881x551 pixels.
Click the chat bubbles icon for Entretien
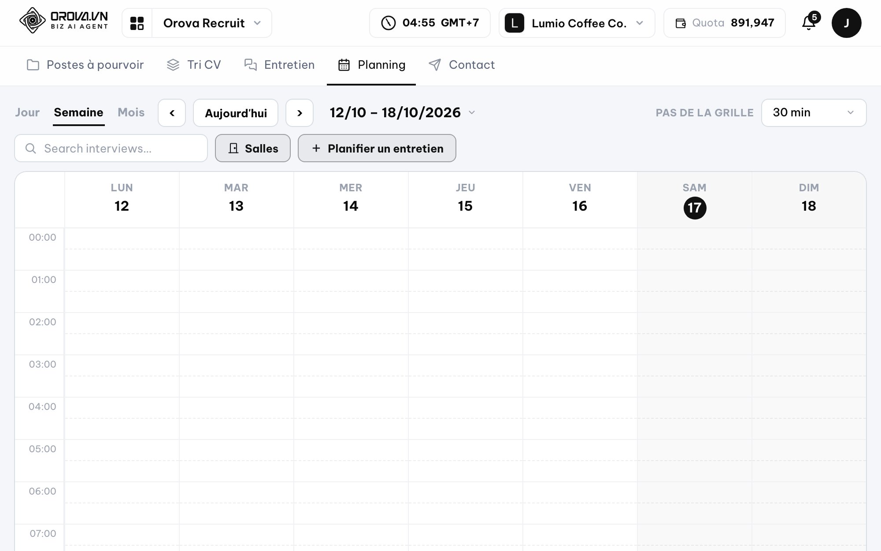point(251,65)
